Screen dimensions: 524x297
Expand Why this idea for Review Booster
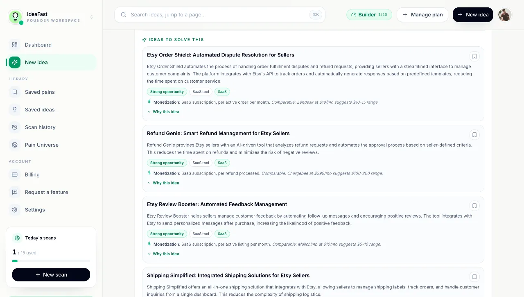[x=163, y=254]
